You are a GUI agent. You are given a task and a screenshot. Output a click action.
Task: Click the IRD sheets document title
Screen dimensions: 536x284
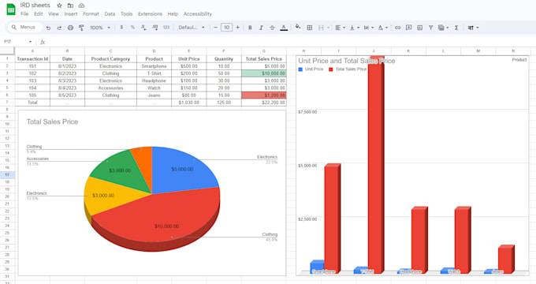[x=35, y=6]
